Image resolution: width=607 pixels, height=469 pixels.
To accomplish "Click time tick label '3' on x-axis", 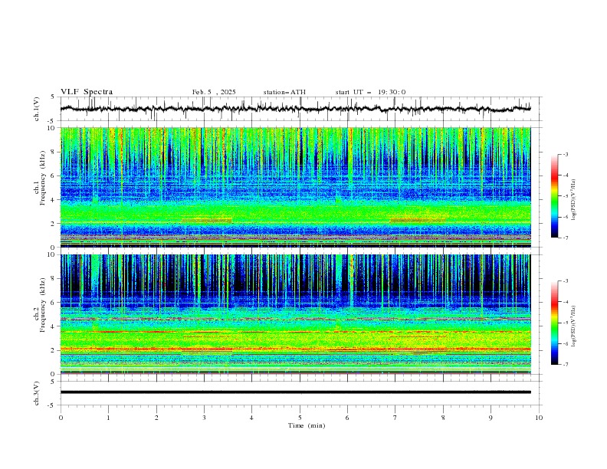I will (x=204, y=418).
